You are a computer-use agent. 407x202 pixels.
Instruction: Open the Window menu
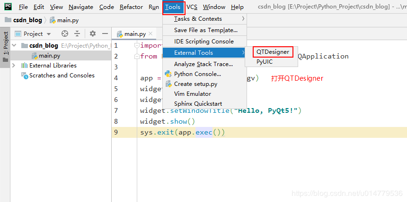pos(214,7)
